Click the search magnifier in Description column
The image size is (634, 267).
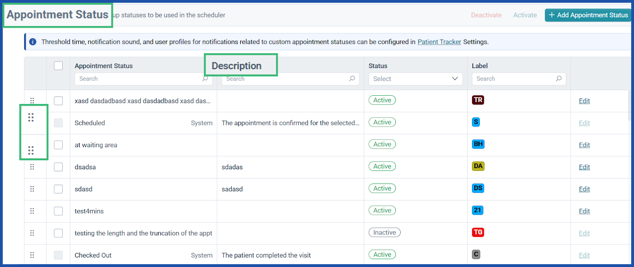click(x=352, y=79)
